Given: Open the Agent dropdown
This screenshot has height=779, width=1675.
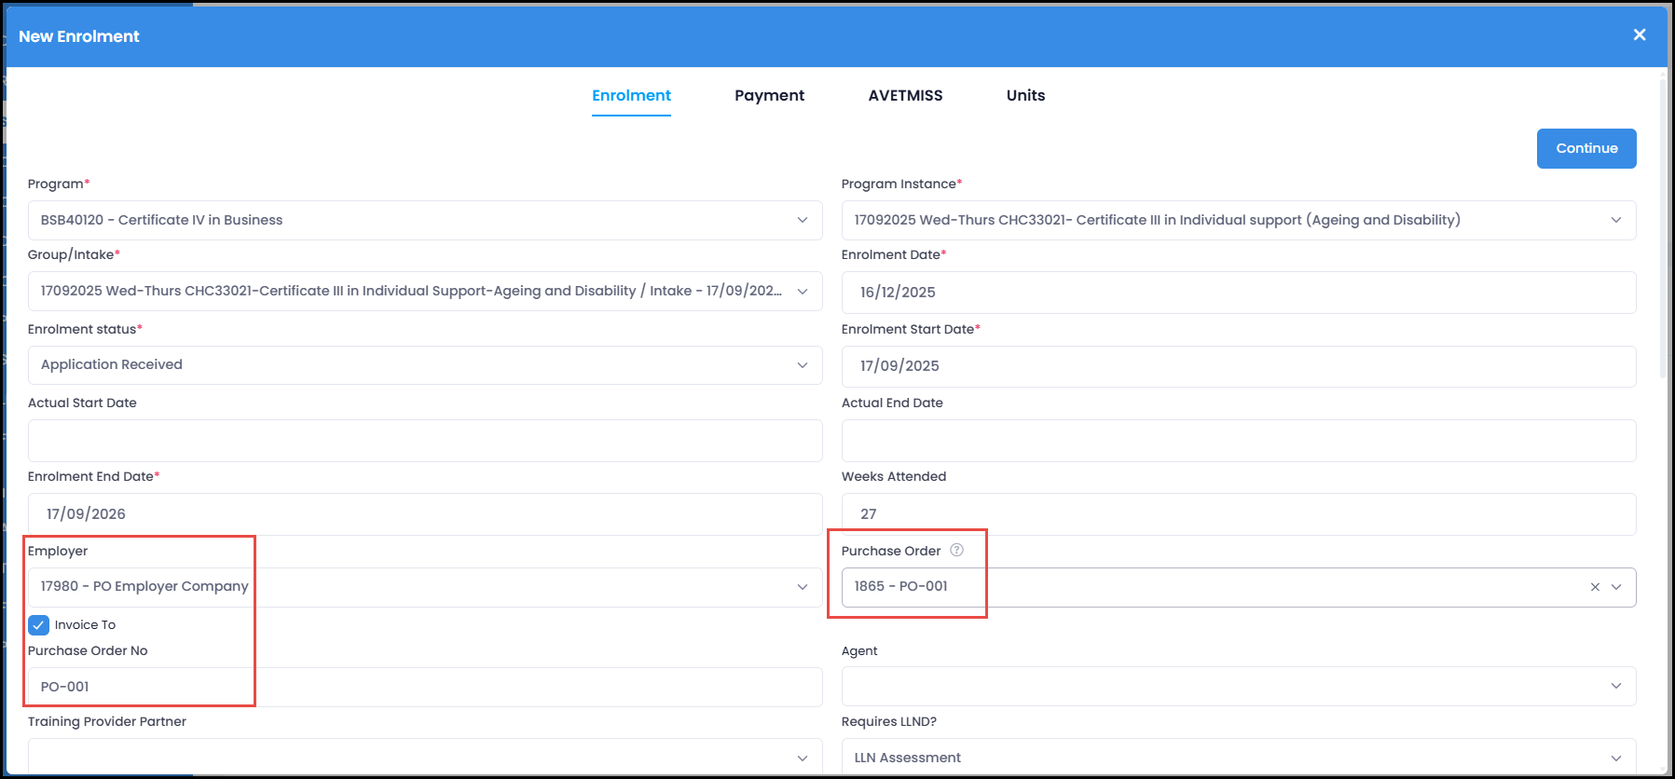Looking at the screenshot, I should click(x=1238, y=687).
